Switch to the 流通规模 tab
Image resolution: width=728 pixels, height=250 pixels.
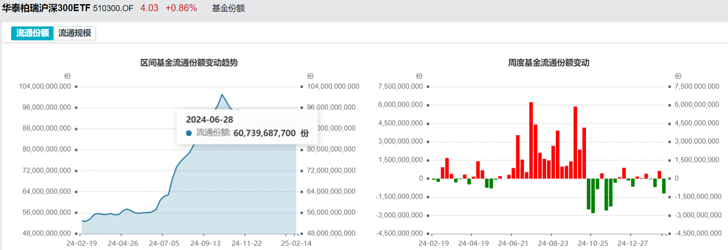75,33
